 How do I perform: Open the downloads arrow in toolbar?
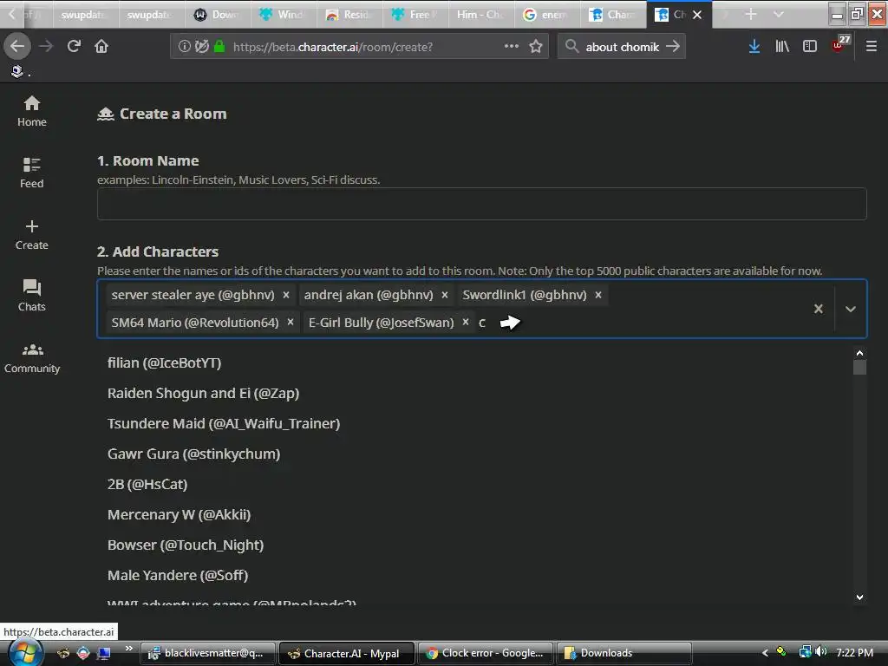coord(754,47)
